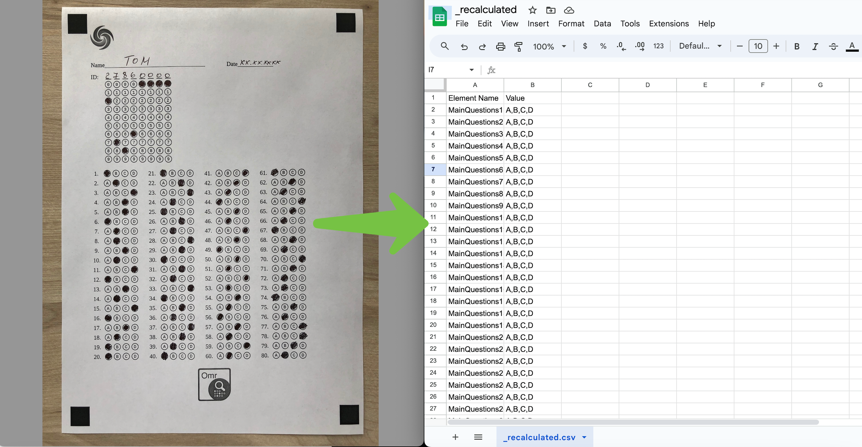
Task: Click the print icon in toolbar
Action: 501,45
